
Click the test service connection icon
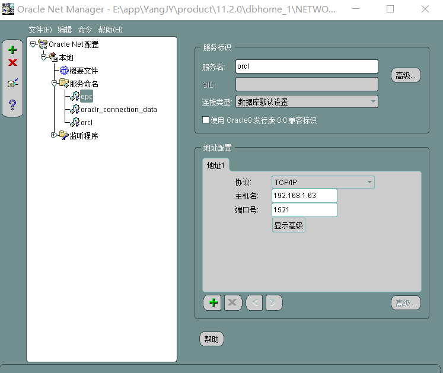coord(12,84)
